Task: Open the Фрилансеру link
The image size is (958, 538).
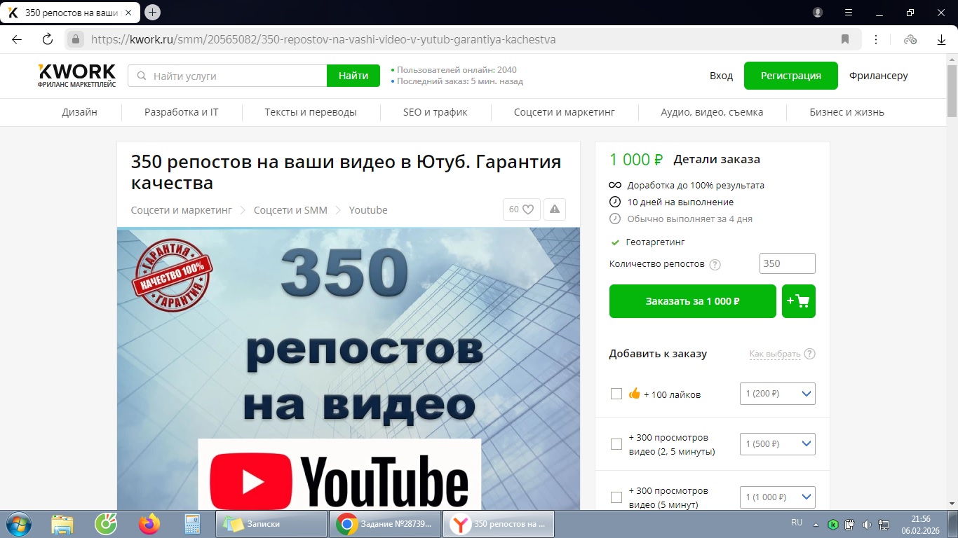Action: tap(879, 76)
